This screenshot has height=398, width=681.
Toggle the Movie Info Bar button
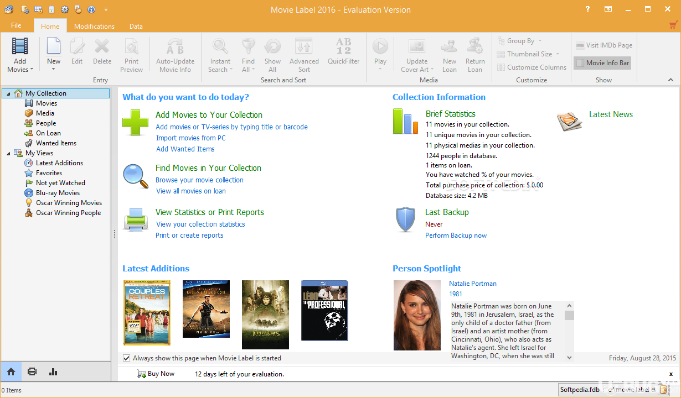(x=602, y=63)
